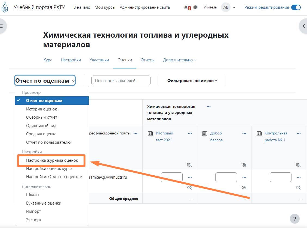
Task: Switch to the Участники tab
Action: [x=99, y=60]
